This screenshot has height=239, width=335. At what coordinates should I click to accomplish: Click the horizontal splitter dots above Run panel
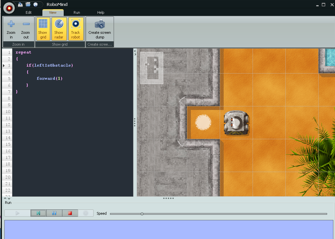click(x=168, y=198)
